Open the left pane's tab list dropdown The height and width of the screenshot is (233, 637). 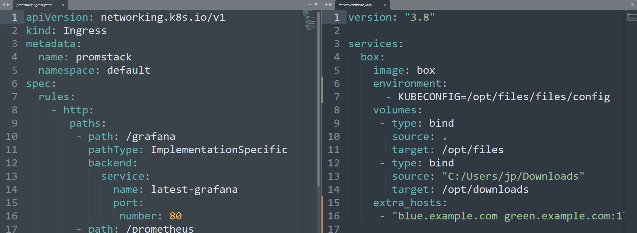(316, 5)
